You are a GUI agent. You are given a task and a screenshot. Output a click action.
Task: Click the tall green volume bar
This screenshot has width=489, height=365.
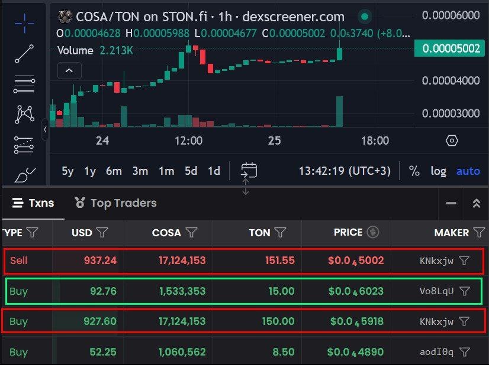coord(339,112)
